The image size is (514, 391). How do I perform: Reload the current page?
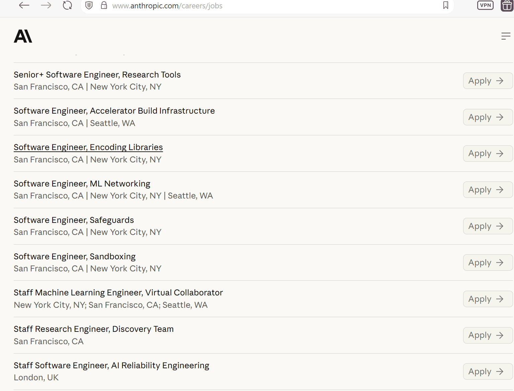67,5
